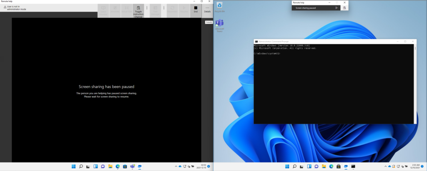The width and height of the screenshot is (427, 171).
Task: Click OneDrive tray icon on right taskbar
Action: [x=390, y=166]
